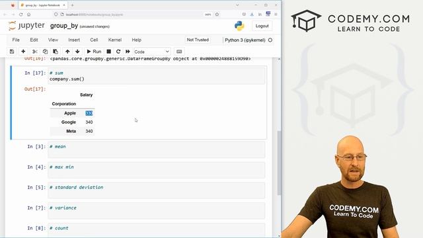Screen dimensions: 423x238
Task: Restart kernel and run all cells icon
Action: [128, 52]
